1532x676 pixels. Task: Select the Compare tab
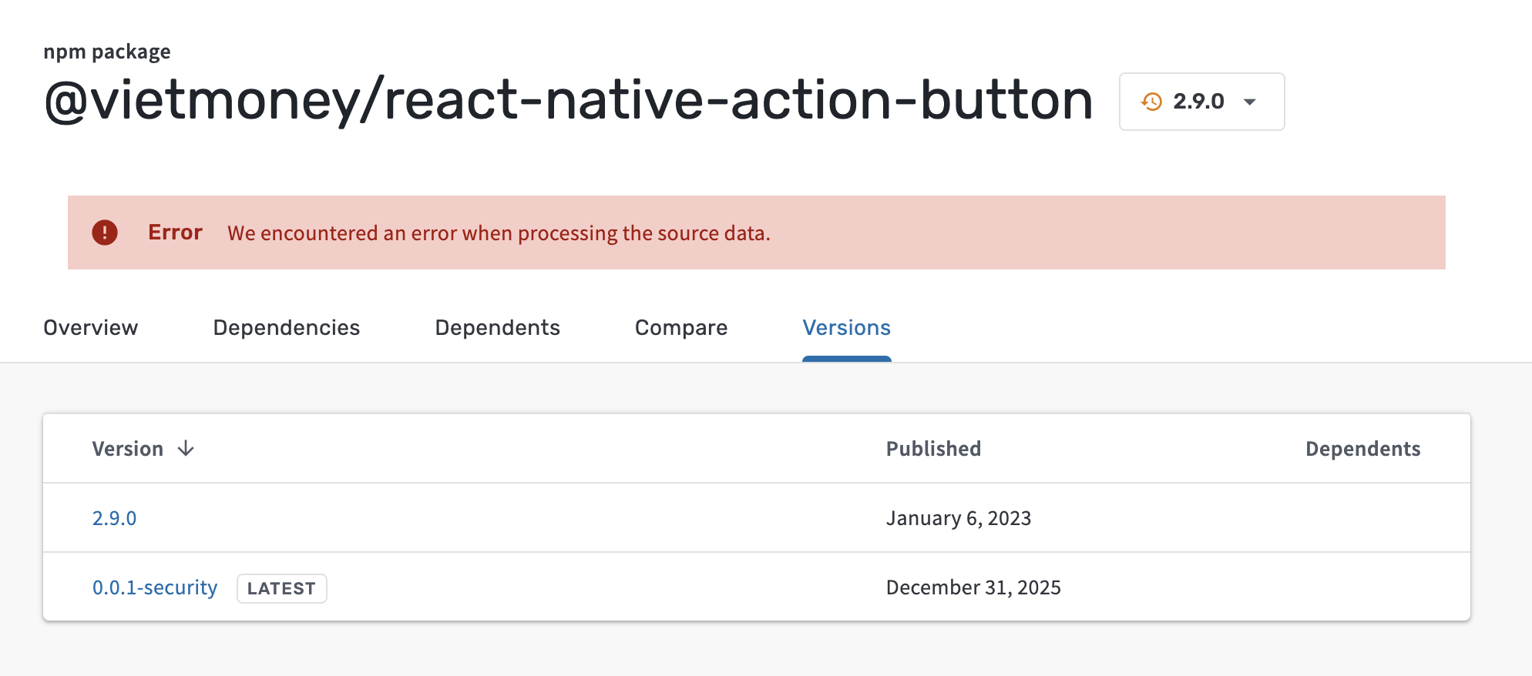tap(680, 327)
